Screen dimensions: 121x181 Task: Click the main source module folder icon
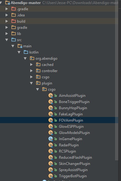coord(20,46)
